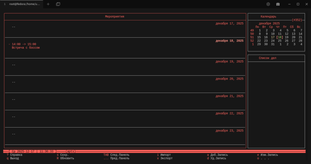Select the root@fedora terminal tab
311x164 pixels.
pyautogui.click(x=22, y=4)
